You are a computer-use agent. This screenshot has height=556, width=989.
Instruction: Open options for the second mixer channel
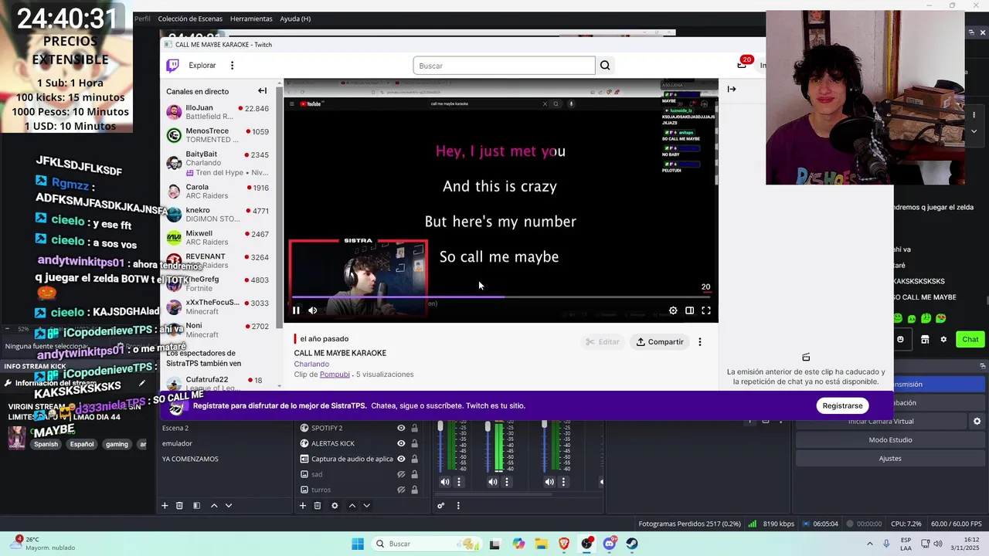pos(507,482)
